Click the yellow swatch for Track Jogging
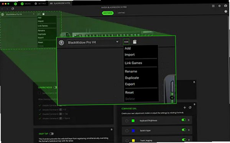Image resolution: width=230 pixels, height=143 pixels. [133, 140]
